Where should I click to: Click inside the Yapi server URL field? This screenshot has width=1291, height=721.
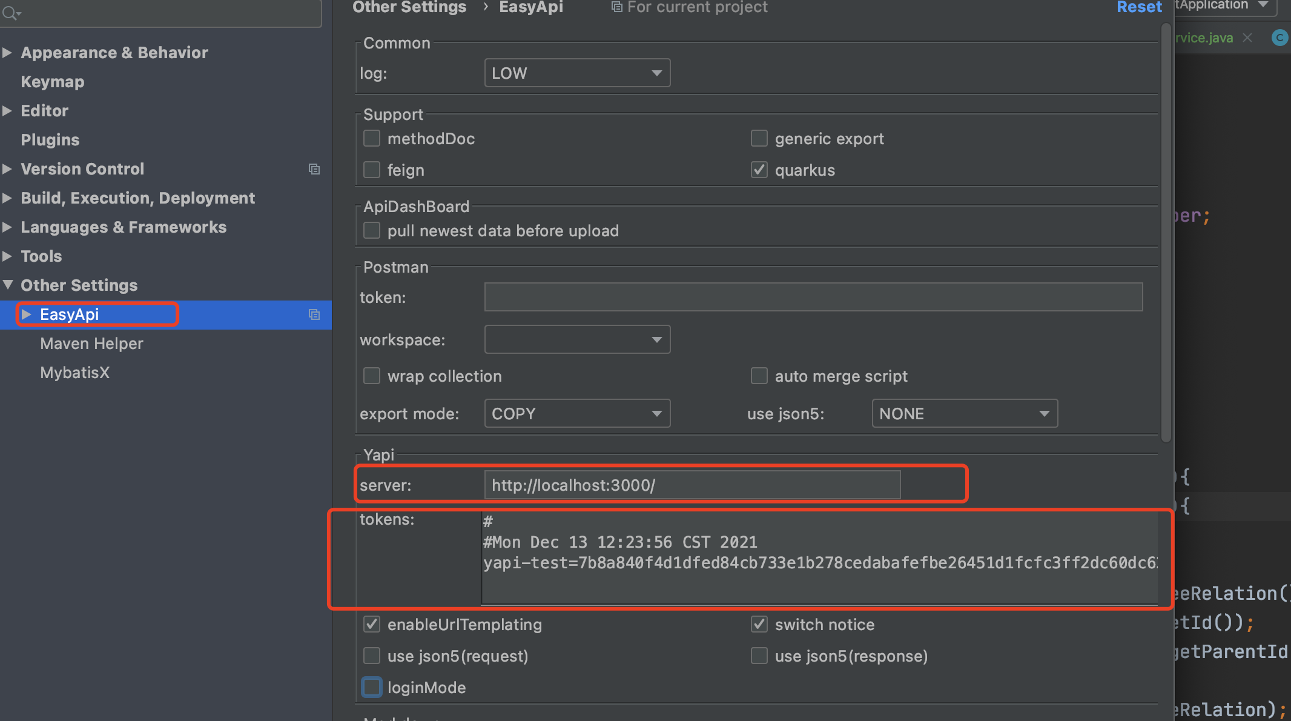pos(692,485)
